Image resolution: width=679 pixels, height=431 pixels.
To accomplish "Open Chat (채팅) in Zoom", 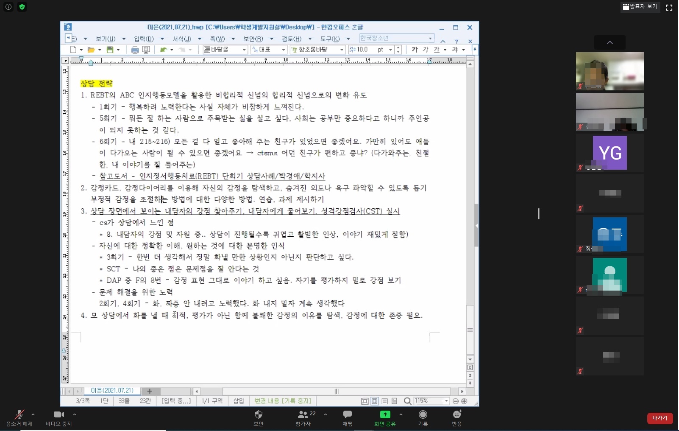I will coord(348,418).
